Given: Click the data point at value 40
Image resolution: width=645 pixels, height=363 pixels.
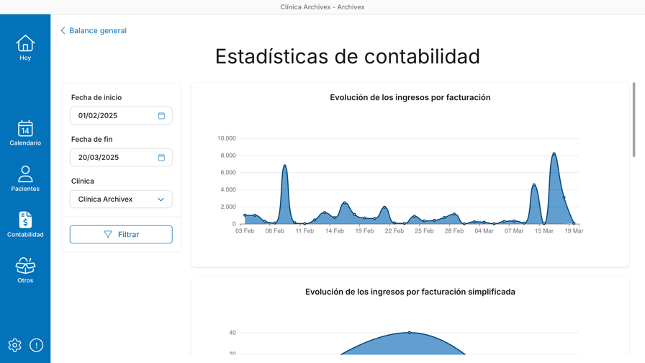Looking at the screenshot, I should [410, 333].
